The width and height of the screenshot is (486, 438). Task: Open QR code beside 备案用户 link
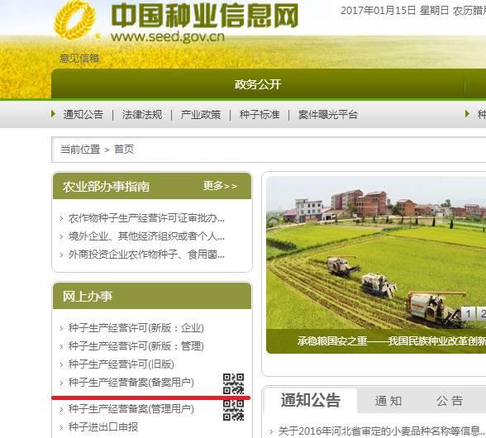pyautogui.click(x=233, y=383)
